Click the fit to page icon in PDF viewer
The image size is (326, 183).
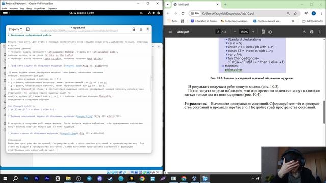tap(263, 32)
